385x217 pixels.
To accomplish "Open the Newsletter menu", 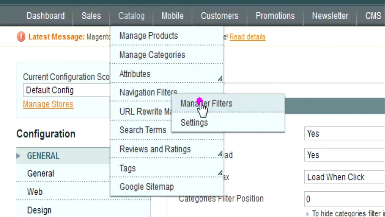I will [330, 16].
